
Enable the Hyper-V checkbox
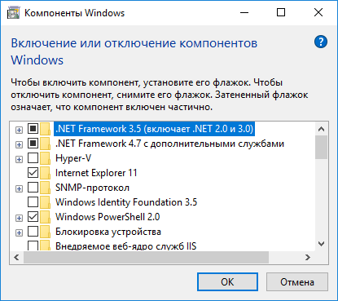[33, 158]
